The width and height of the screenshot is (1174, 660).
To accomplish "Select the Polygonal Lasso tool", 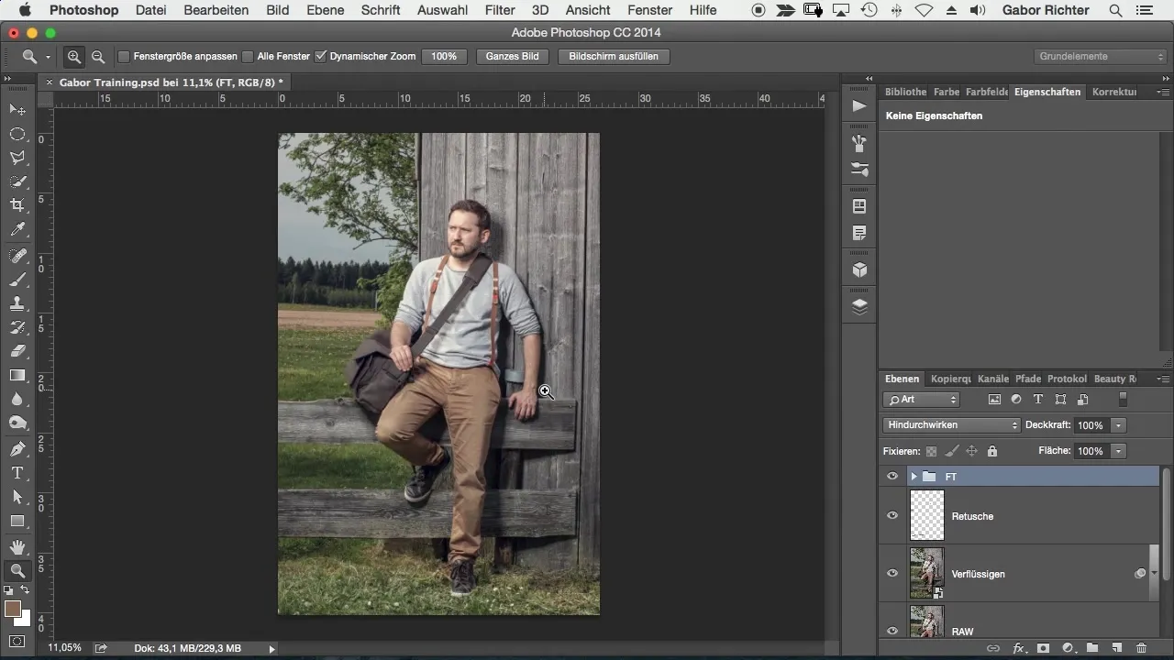I will [x=17, y=158].
